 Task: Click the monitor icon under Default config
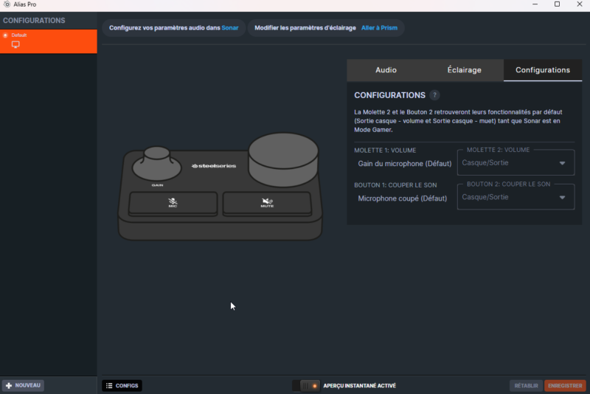tap(15, 45)
